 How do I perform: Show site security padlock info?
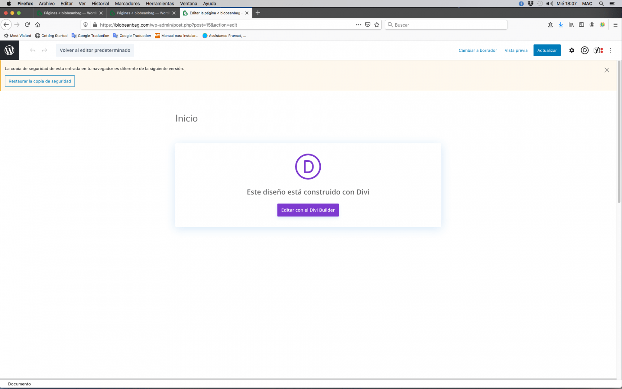point(95,25)
